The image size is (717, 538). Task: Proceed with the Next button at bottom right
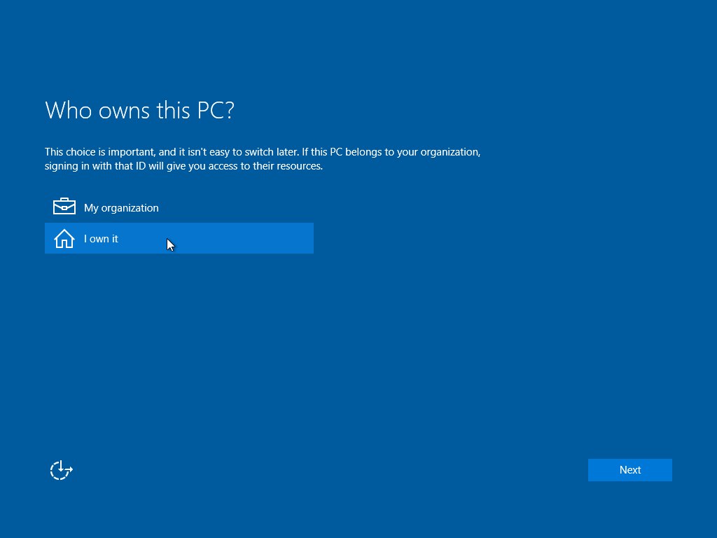(x=629, y=470)
